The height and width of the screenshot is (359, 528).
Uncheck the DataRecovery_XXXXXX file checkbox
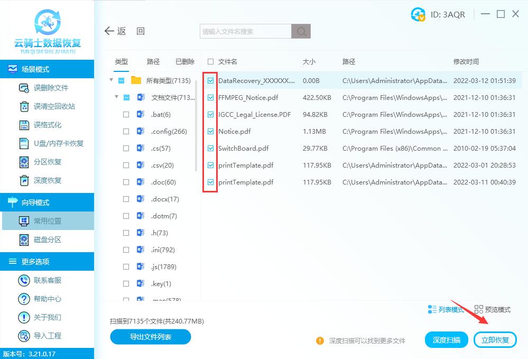pyautogui.click(x=210, y=80)
